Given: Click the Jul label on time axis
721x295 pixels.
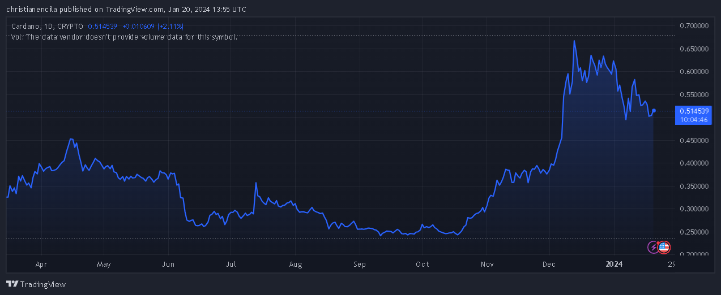Looking at the screenshot, I should point(231,264).
